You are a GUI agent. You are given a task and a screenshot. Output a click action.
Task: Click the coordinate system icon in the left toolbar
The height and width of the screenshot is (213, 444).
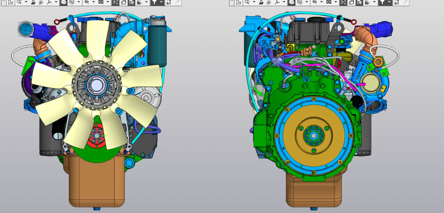pyautogui.click(x=10, y=2)
